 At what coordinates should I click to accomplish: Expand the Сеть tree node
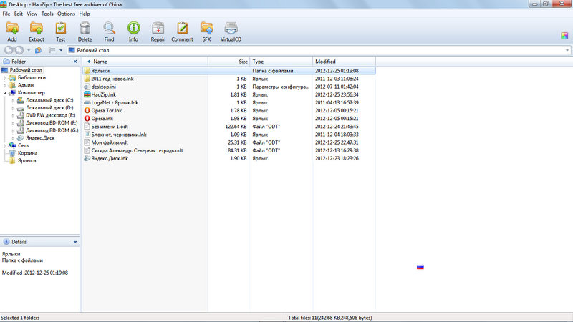point(5,146)
